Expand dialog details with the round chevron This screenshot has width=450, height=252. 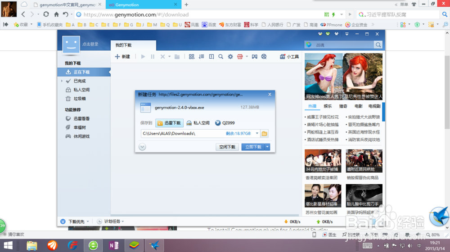coord(142,147)
